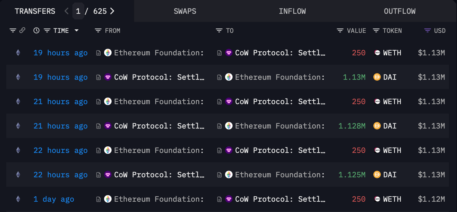Click the Ethereum Foundation name in the third row

158,101
